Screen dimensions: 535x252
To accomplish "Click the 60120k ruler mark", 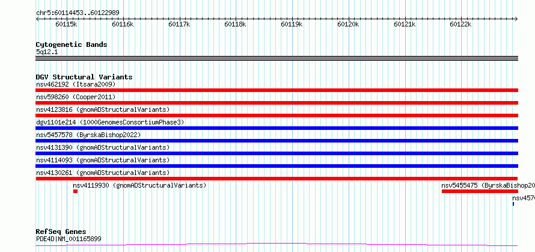I will (x=349, y=24).
